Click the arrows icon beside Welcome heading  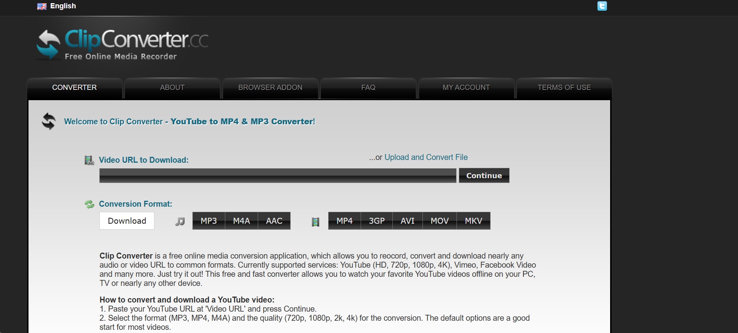coord(49,121)
